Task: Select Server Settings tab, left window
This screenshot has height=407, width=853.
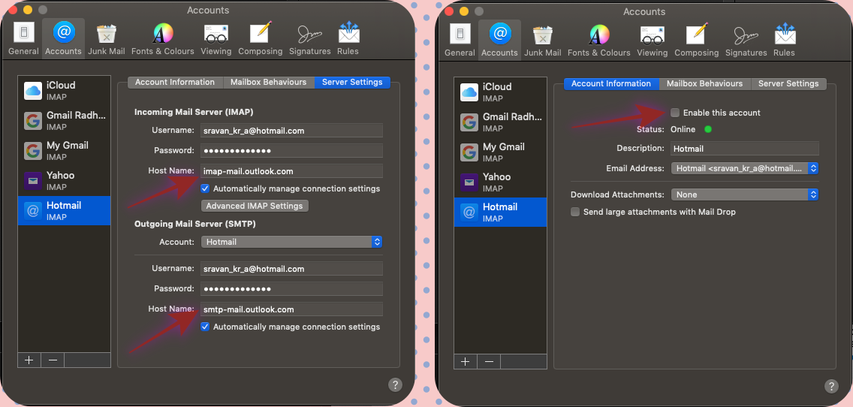Action: pos(352,82)
